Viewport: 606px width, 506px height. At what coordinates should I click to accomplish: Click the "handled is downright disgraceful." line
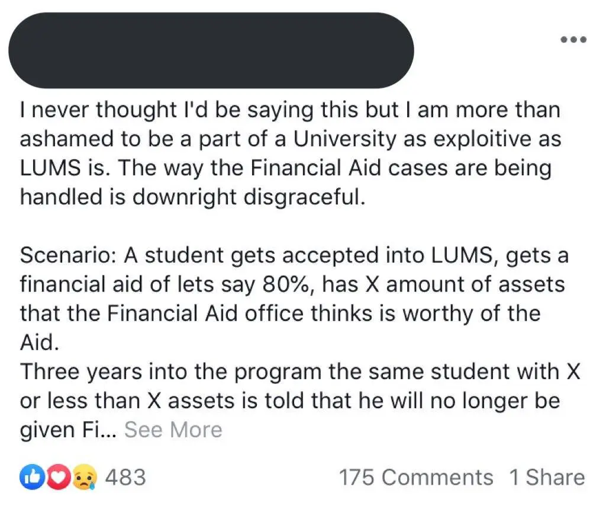189,197
